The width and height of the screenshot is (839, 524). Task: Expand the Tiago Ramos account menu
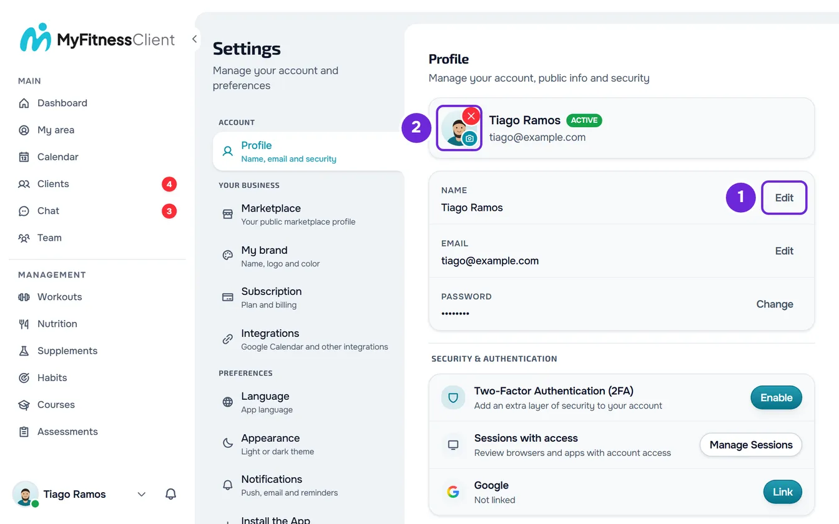pos(142,494)
